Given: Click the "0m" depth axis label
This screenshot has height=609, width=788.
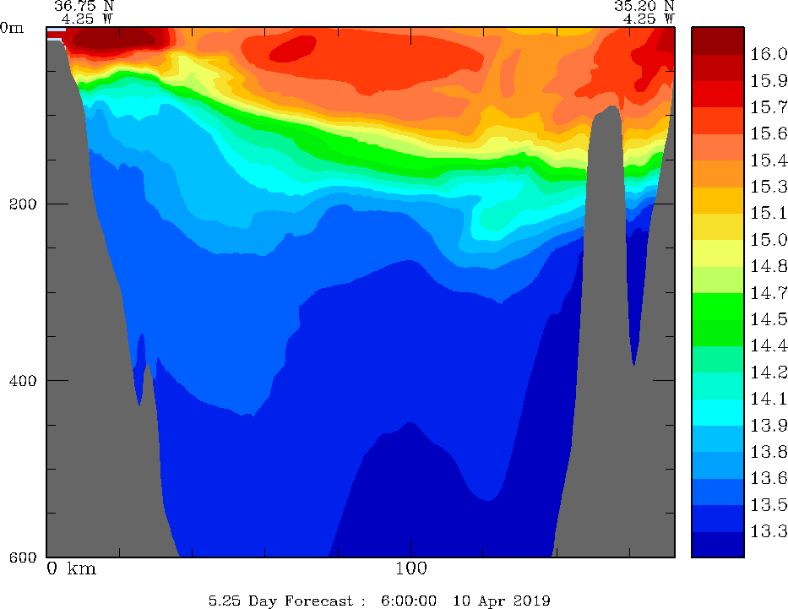Looking at the screenshot, I should 12,28.
